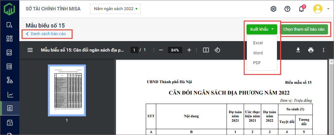This screenshot has height=135, width=334.
Task: Expand the user avatar account menu
Action: 321,9
